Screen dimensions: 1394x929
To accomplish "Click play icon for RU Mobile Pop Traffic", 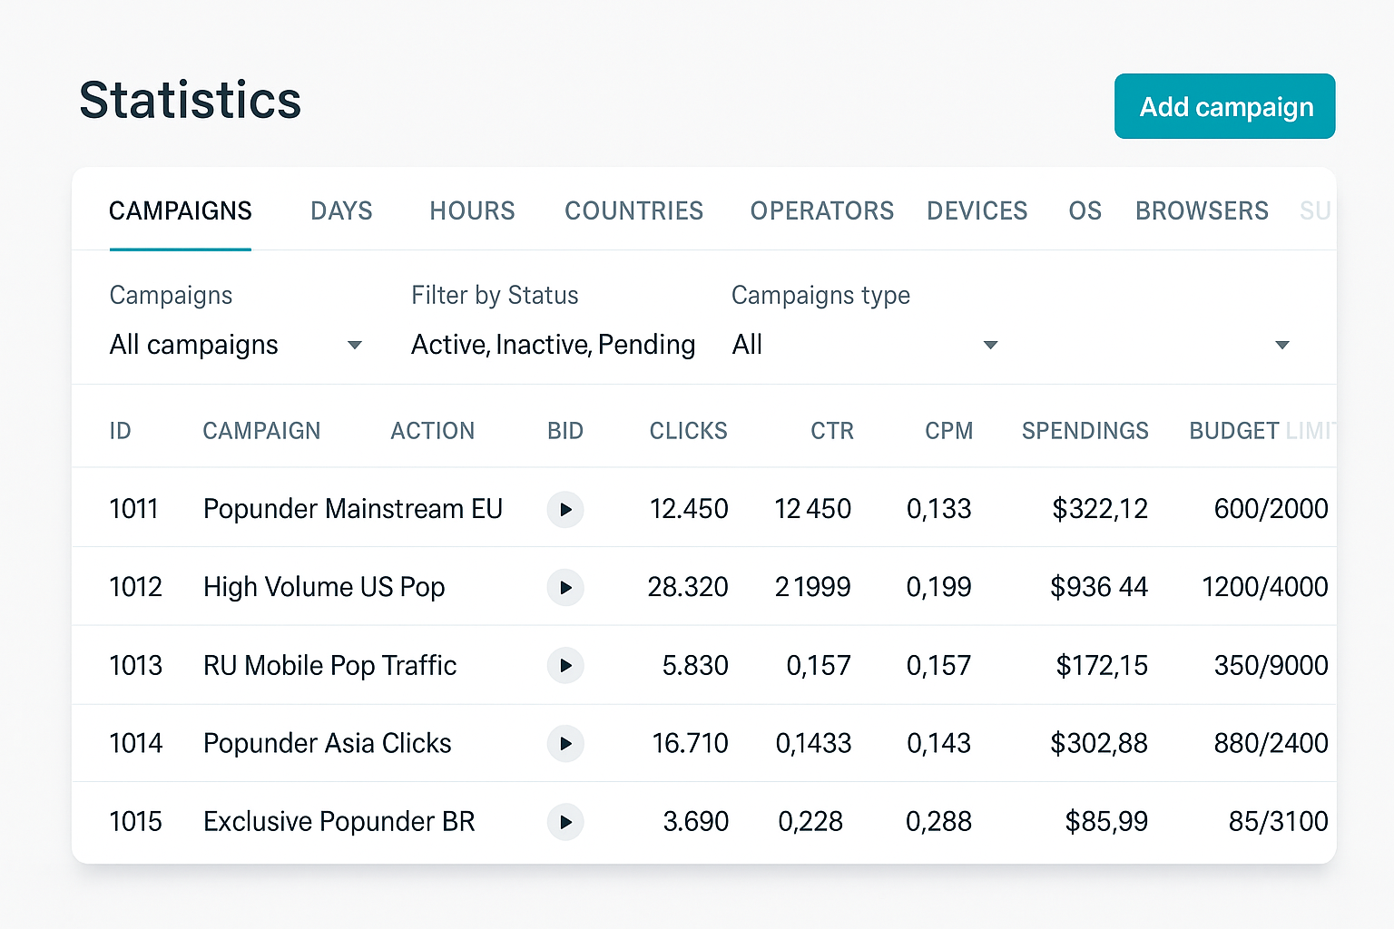I will [565, 665].
